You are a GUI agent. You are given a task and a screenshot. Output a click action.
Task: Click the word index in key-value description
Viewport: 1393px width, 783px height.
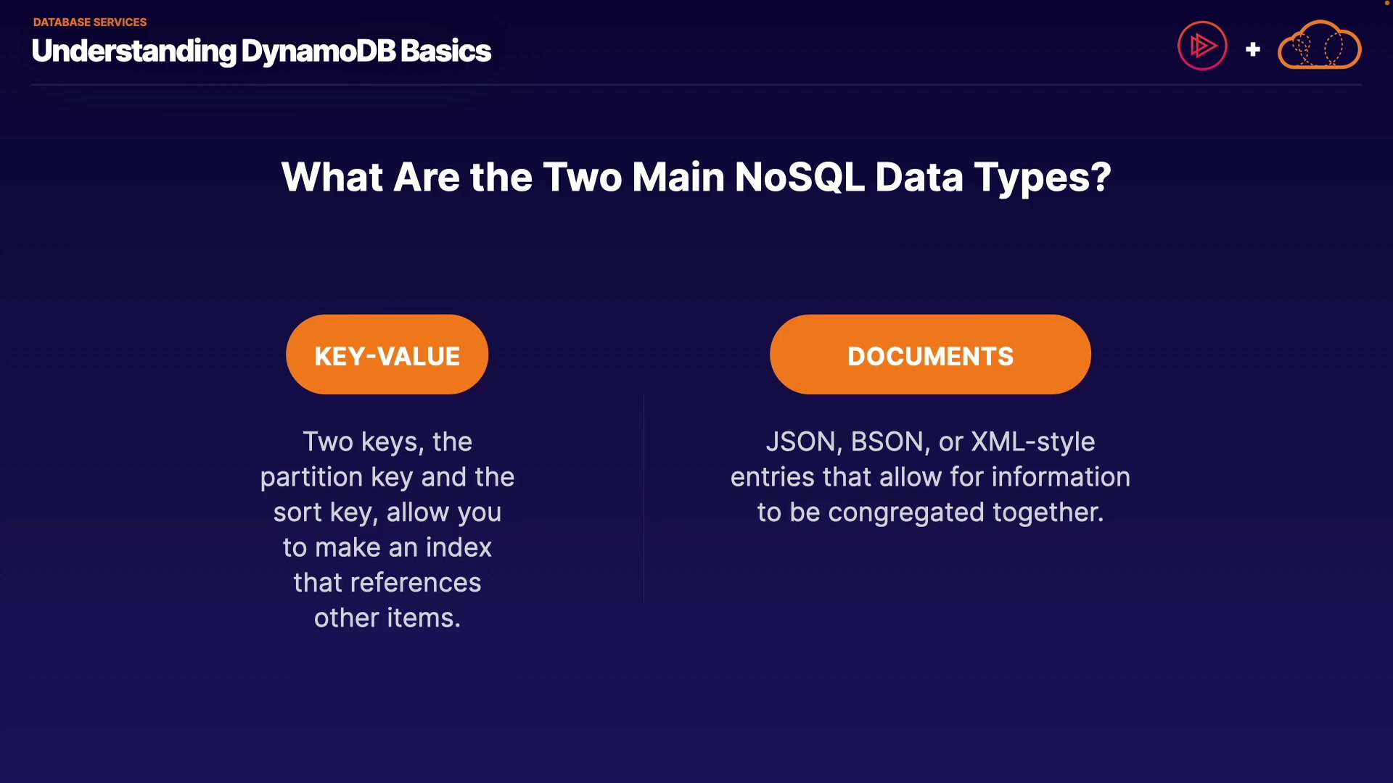click(459, 547)
